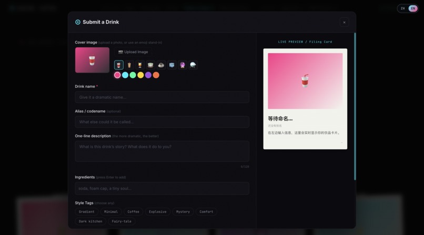Viewport: 424px width, 235px height.
Task: Select the ice cube emoji
Action: [x=171, y=65]
